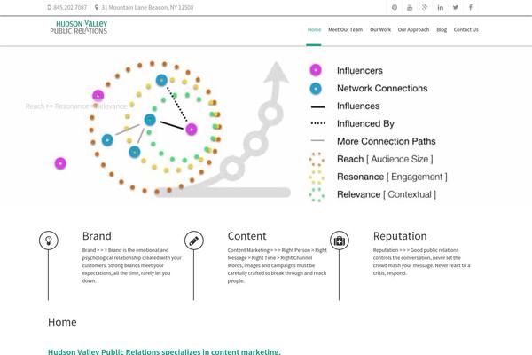532x355 pixels.
Task: Click the first-aid kit Reputation icon
Action: click(340, 241)
